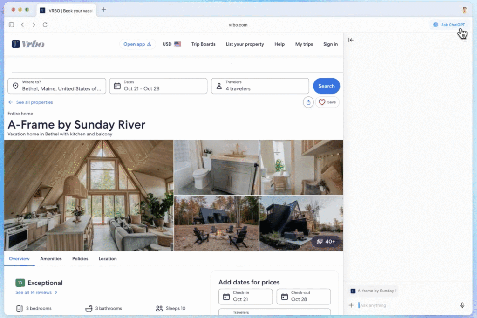477x318 pixels.
Task: Click the browser sidebar toggle icon
Action: point(12,25)
